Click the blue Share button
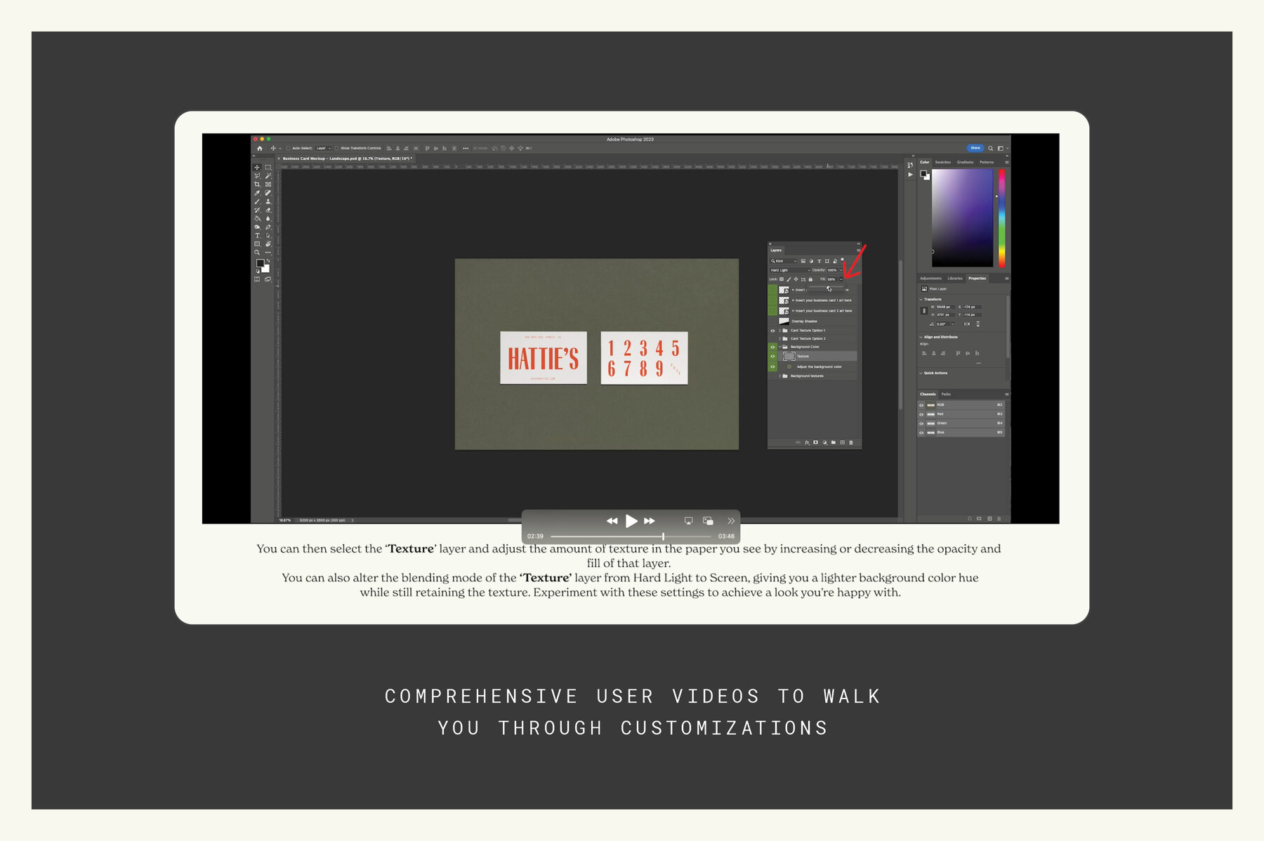Screen dimensions: 1264x841 [975, 148]
